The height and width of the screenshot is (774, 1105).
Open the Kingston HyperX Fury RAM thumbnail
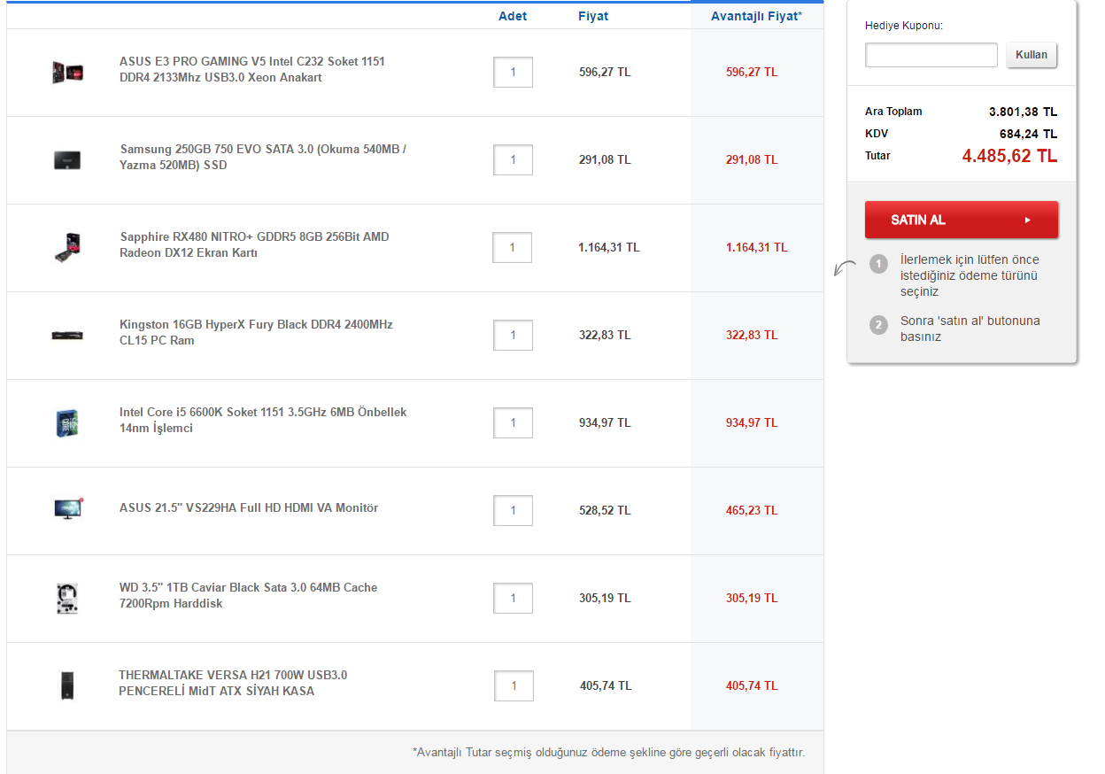pos(67,335)
